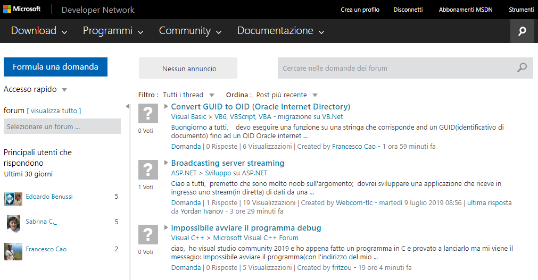Click Edoardo Benussi name link
The width and height of the screenshot is (538, 280).
[49, 197]
